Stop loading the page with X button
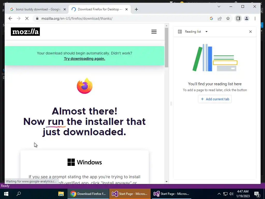This screenshot has width=265, height=199. pyautogui.click(x=27, y=18)
